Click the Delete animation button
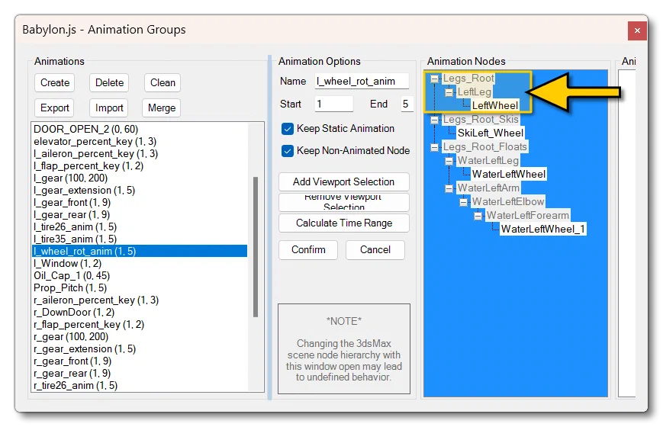The height and width of the screenshot is (427, 663). click(x=109, y=82)
